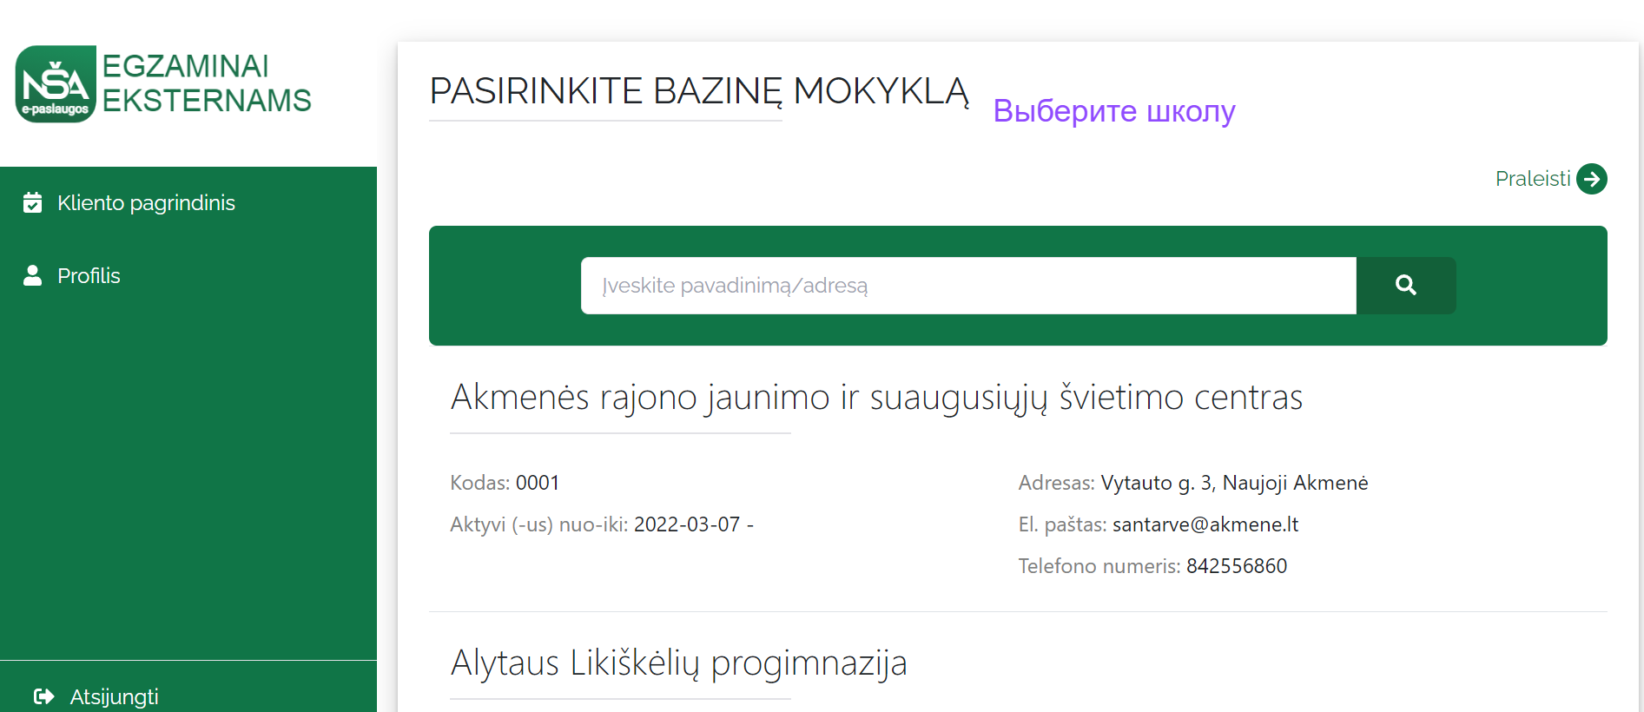Image resolution: width=1644 pixels, height=712 pixels.
Task: Click the EGZAMINAI EKSTERNAMS title text
Action: tap(206, 83)
